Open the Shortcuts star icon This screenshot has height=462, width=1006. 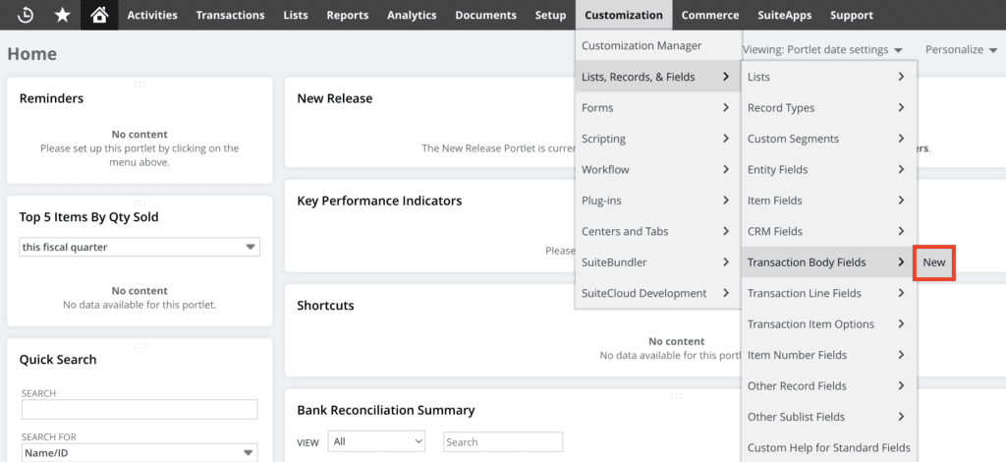[62, 15]
